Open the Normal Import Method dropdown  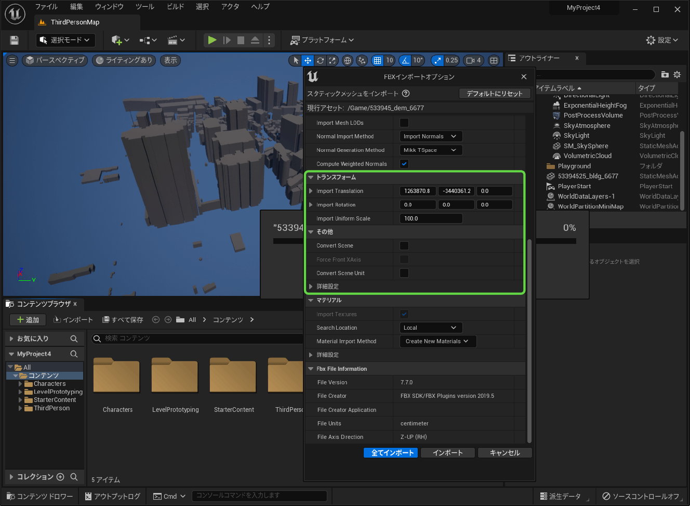(431, 136)
